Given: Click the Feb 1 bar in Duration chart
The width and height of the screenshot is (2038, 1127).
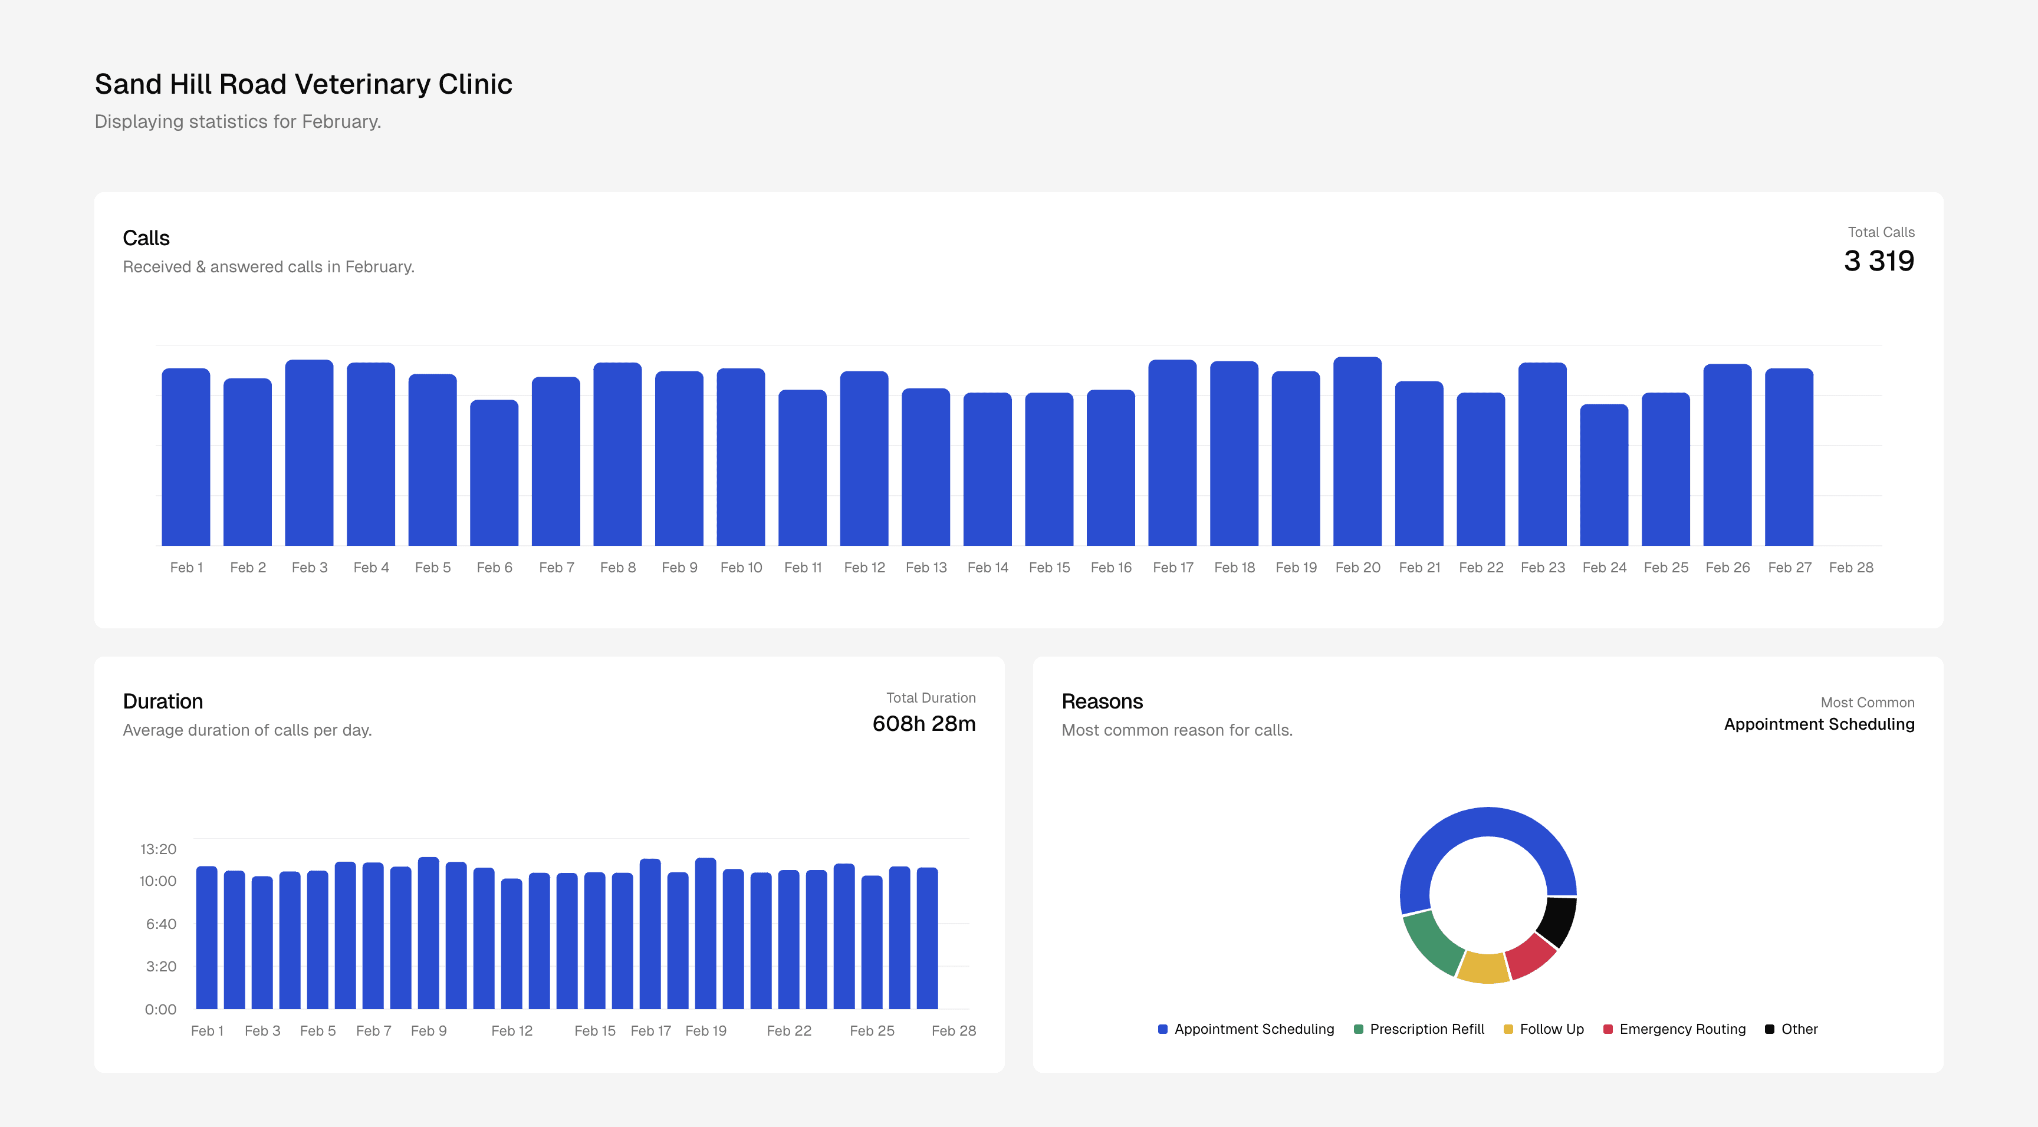Looking at the screenshot, I should point(206,937).
